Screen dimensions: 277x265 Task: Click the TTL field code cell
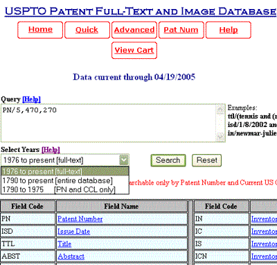tap(28, 243)
